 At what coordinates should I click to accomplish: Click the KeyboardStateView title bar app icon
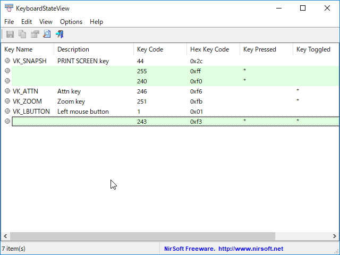coord(8,8)
